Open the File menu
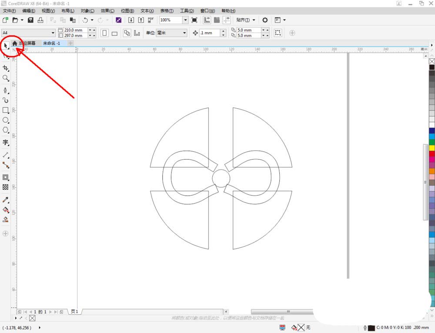The image size is (435, 333). [x=9, y=11]
